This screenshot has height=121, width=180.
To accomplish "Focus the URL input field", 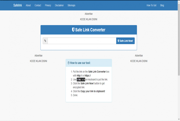I will pyautogui.click(x=82, y=41).
